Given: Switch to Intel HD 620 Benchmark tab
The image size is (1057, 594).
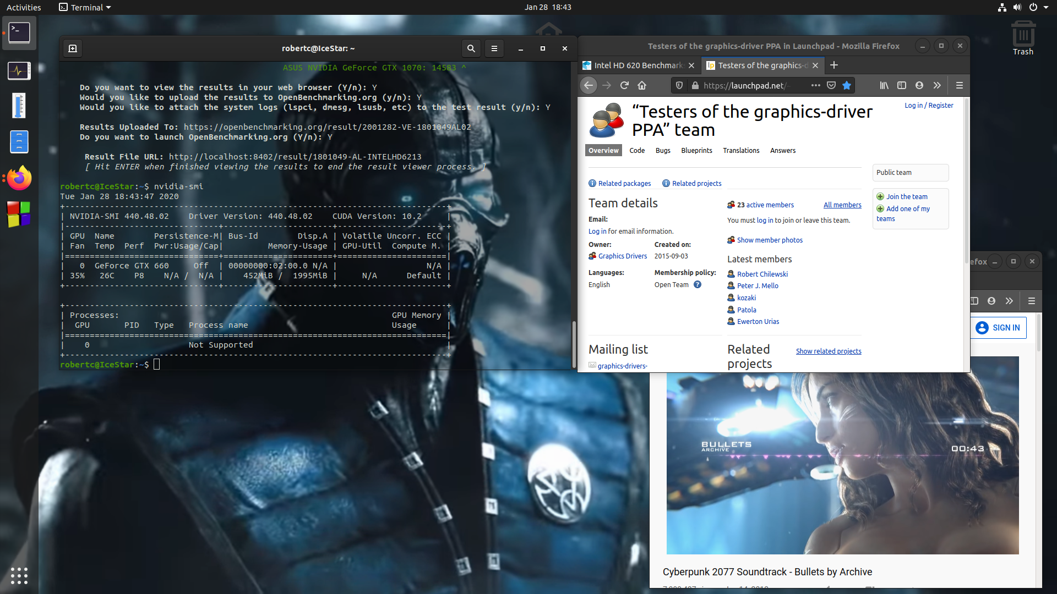Looking at the screenshot, I should coord(638,65).
